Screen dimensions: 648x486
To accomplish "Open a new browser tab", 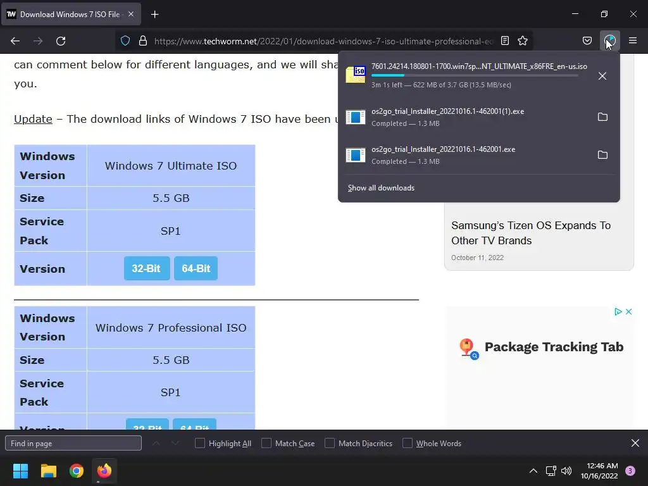I will (154, 15).
